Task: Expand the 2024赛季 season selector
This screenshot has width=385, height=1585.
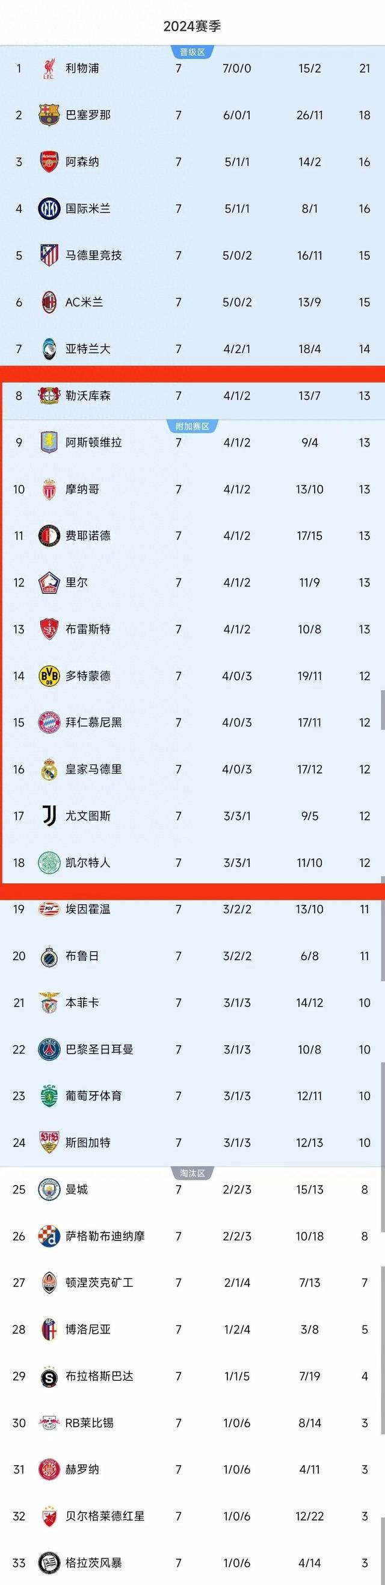Action: (x=192, y=27)
